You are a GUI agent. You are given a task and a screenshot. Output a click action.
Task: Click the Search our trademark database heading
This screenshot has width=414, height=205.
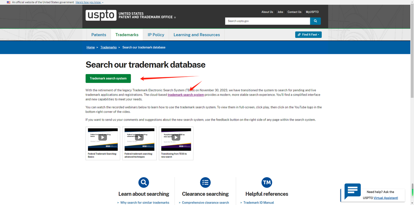pos(145,65)
